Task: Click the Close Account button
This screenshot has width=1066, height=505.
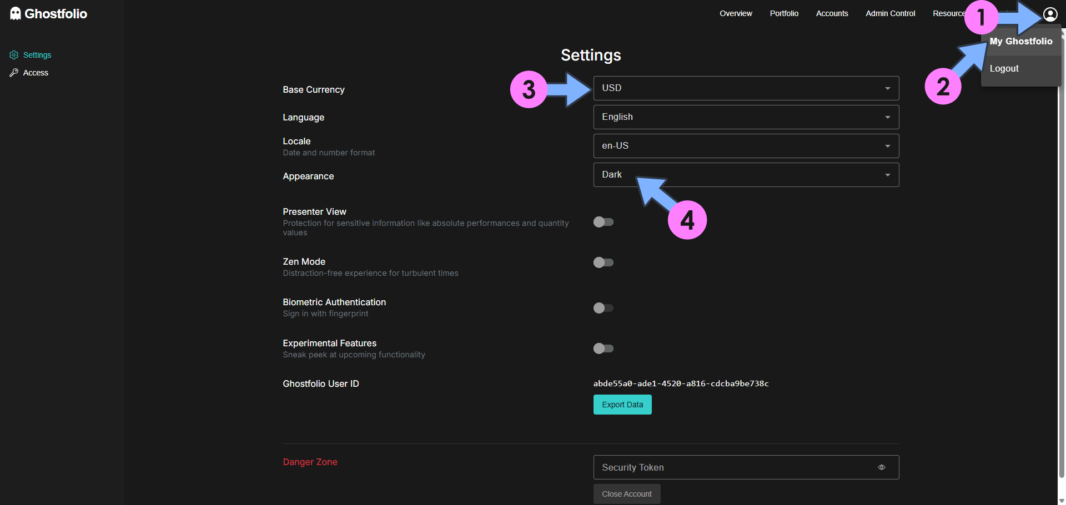Action: (627, 494)
